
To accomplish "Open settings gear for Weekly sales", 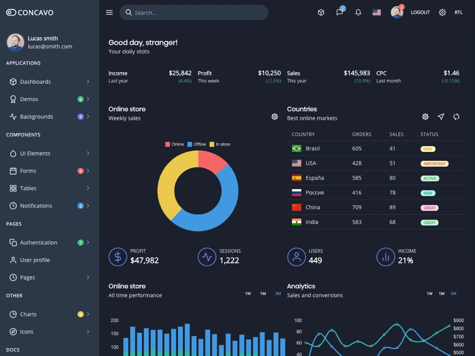I will pyautogui.click(x=274, y=116).
